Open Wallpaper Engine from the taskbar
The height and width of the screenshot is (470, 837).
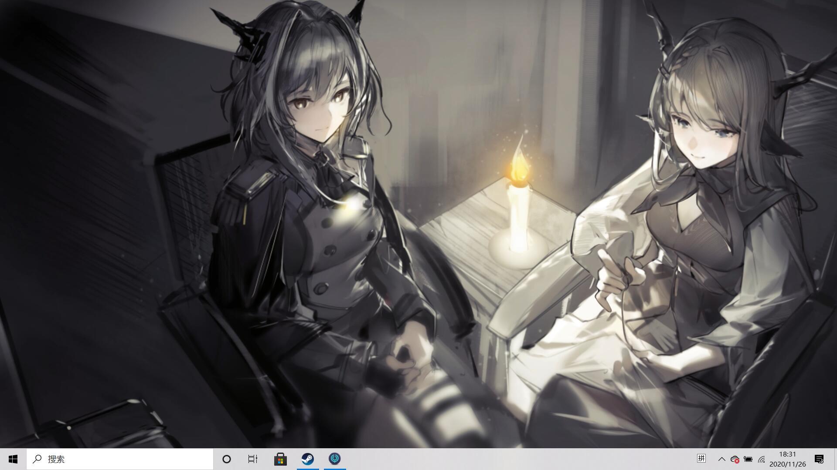(334, 459)
